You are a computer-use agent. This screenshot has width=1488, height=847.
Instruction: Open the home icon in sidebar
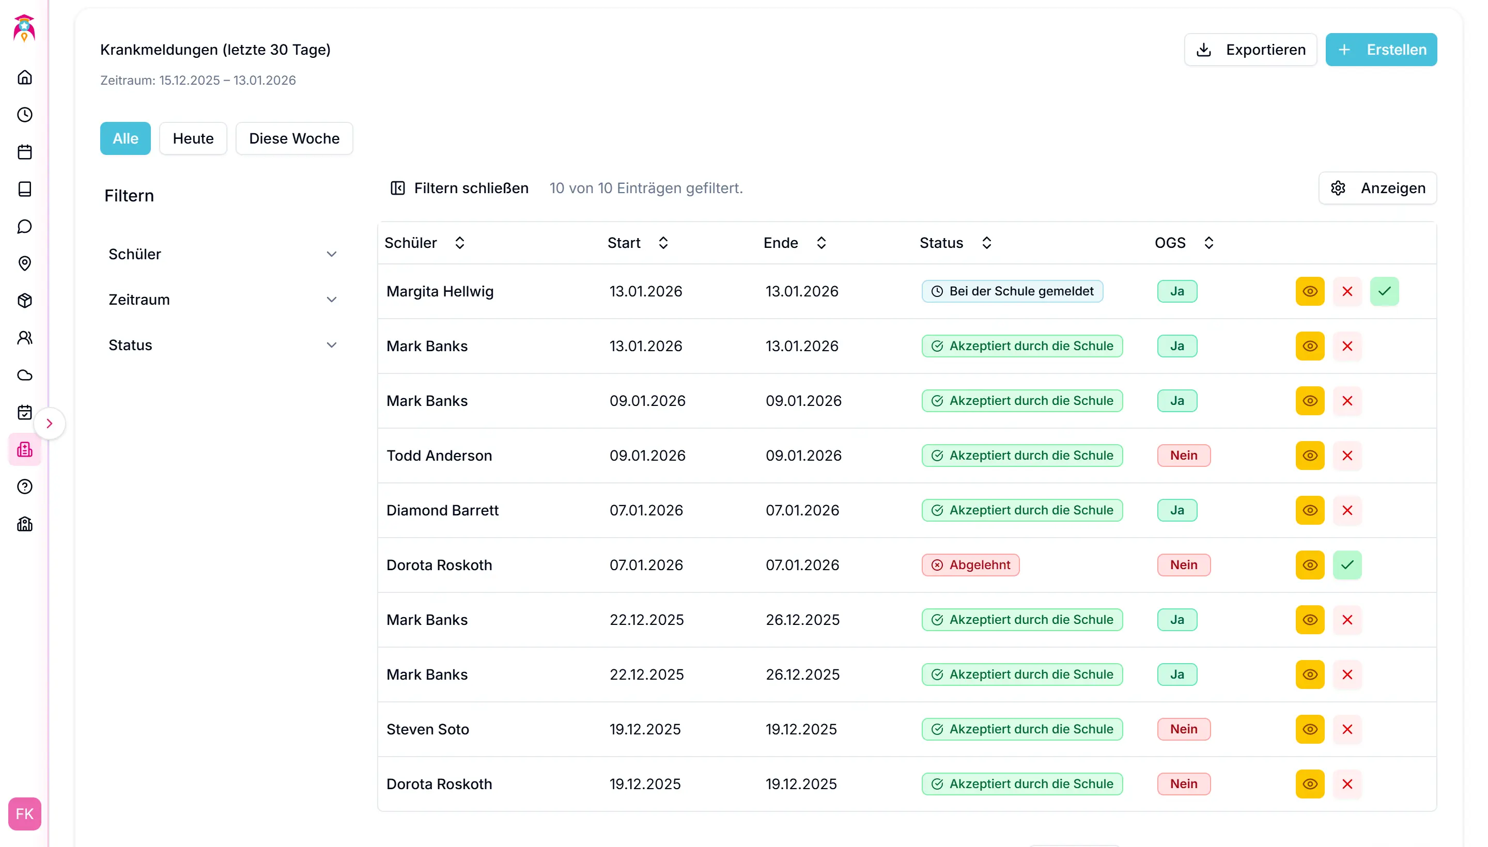click(x=24, y=77)
